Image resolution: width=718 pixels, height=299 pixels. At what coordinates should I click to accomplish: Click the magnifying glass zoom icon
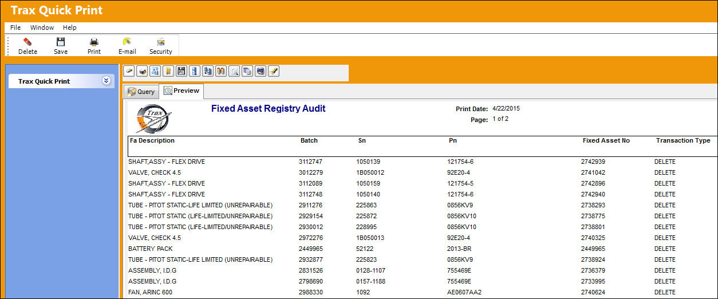coord(235,72)
